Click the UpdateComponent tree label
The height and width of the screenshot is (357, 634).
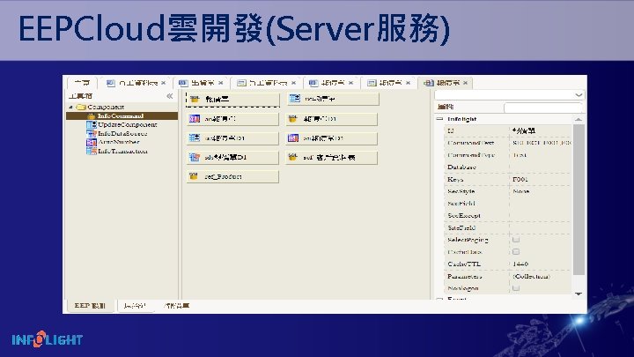click(x=128, y=124)
